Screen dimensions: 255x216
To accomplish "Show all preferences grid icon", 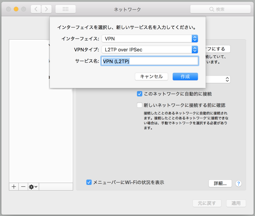I will tap(65, 9).
